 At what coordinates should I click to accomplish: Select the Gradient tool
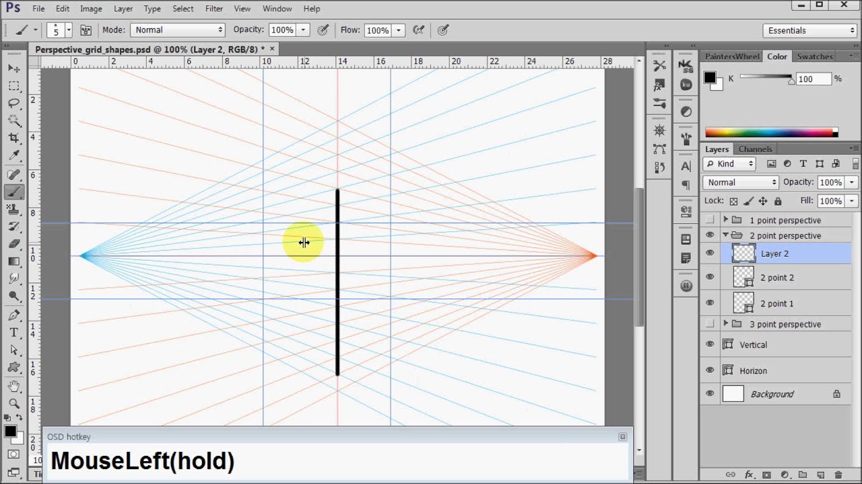13,261
